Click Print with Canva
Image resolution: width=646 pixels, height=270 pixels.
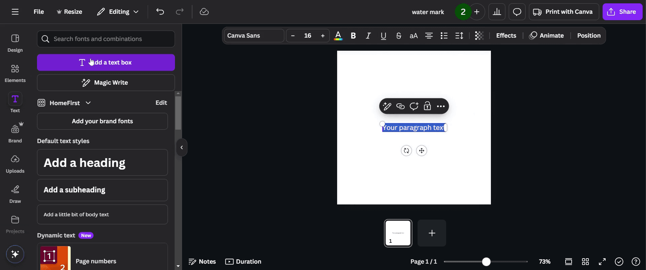pyautogui.click(x=564, y=12)
